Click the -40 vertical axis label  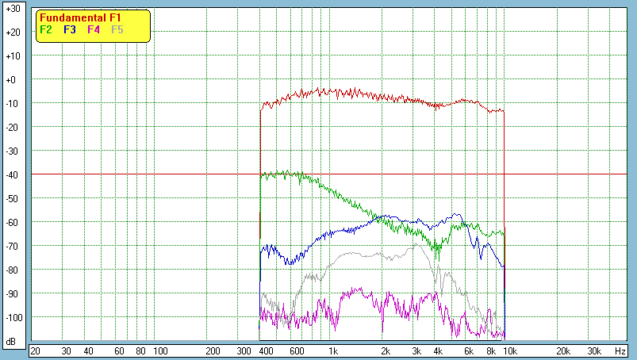tap(13, 174)
